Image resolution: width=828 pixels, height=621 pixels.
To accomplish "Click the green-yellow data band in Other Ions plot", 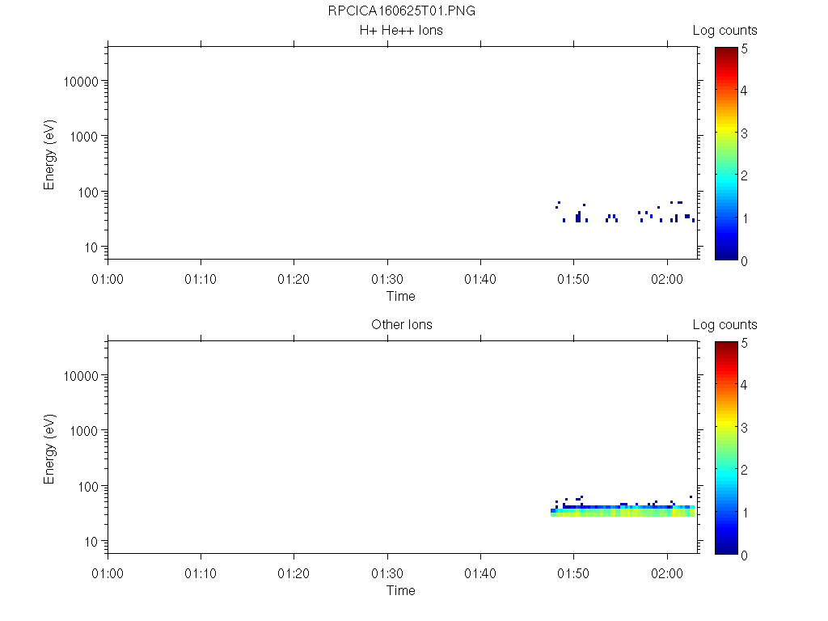I will 623,512.
